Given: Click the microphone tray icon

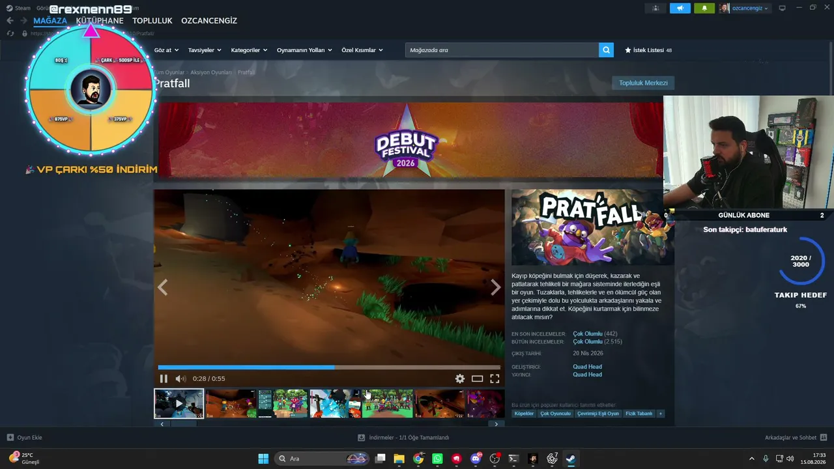Looking at the screenshot, I should point(766,459).
